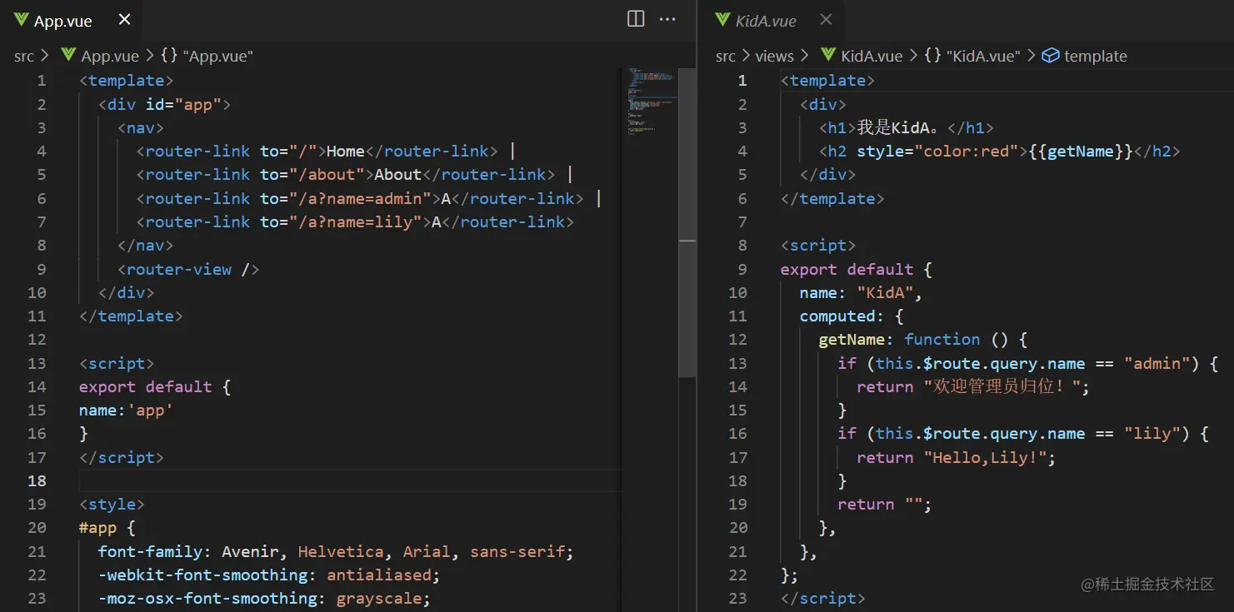The width and height of the screenshot is (1234, 612).
Task: Click the Vue icon in KidA.vue breadcrumb
Action: (x=828, y=56)
